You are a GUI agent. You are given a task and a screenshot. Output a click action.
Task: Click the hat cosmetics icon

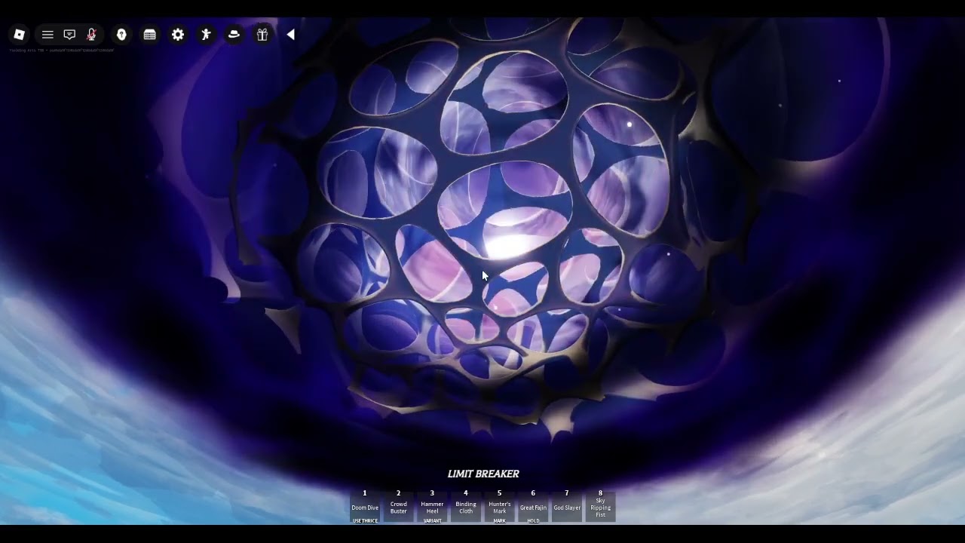[234, 35]
